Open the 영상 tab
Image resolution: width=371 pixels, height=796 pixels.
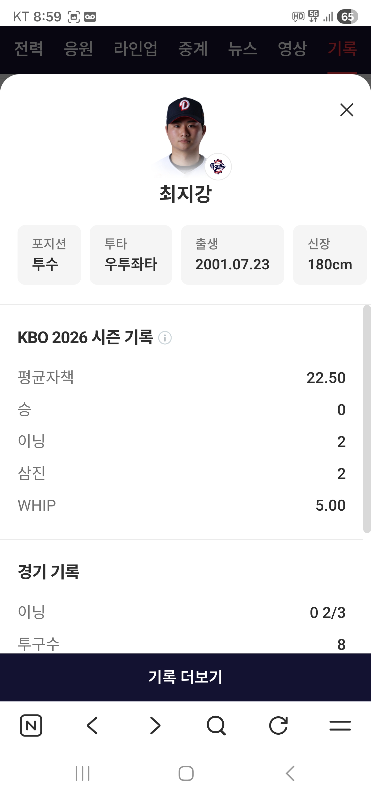point(292,49)
